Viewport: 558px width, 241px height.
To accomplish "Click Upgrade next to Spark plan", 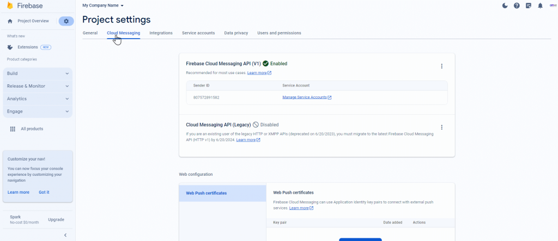I will (56, 220).
